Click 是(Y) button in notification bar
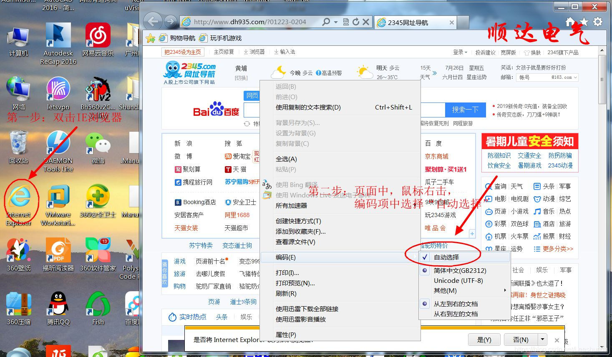The image size is (612, 357). pos(484,340)
